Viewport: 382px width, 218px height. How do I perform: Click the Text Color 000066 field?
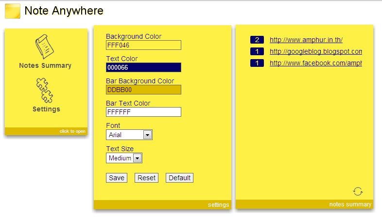tap(143, 67)
